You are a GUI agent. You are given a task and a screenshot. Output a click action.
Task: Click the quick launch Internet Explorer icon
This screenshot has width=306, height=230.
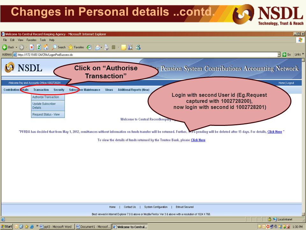click(32, 227)
